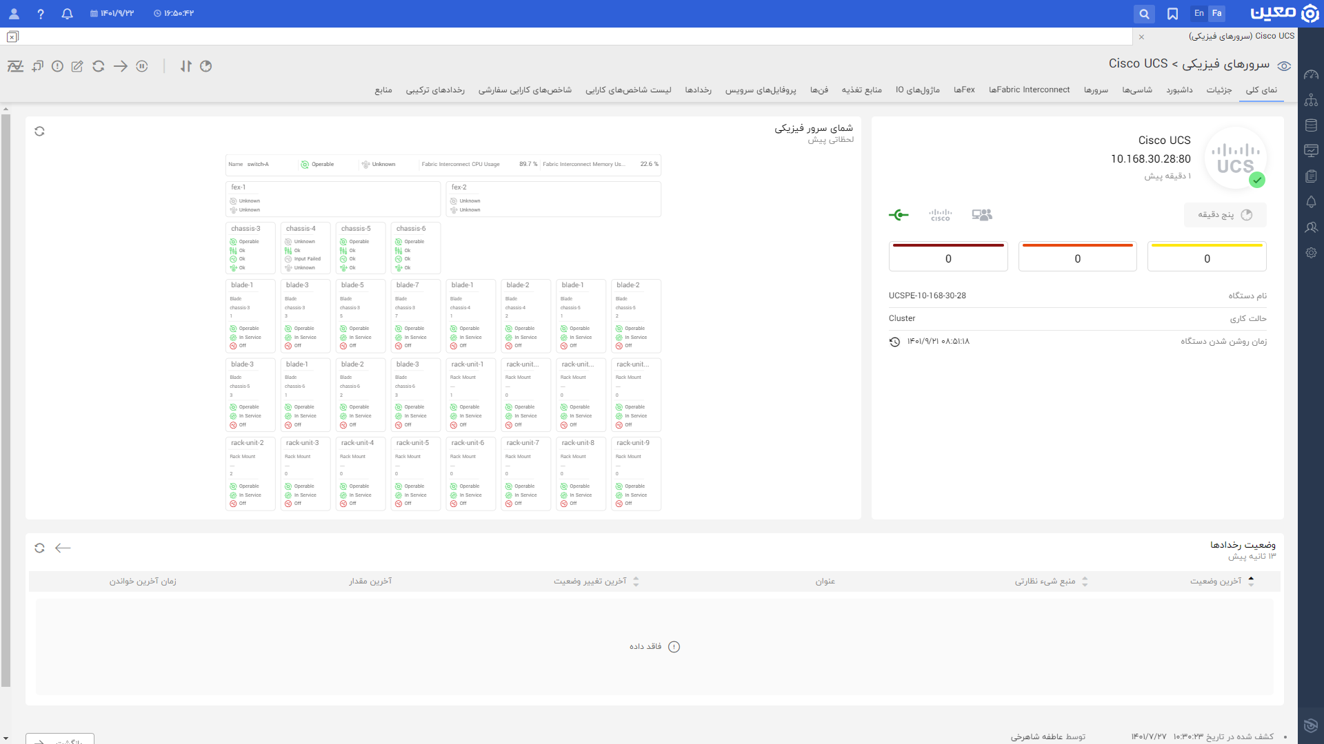This screenshot has height=744, width=1324.
Task: Sort by the آخرین وضعیت column
Action: click(x=1223, y=581)
